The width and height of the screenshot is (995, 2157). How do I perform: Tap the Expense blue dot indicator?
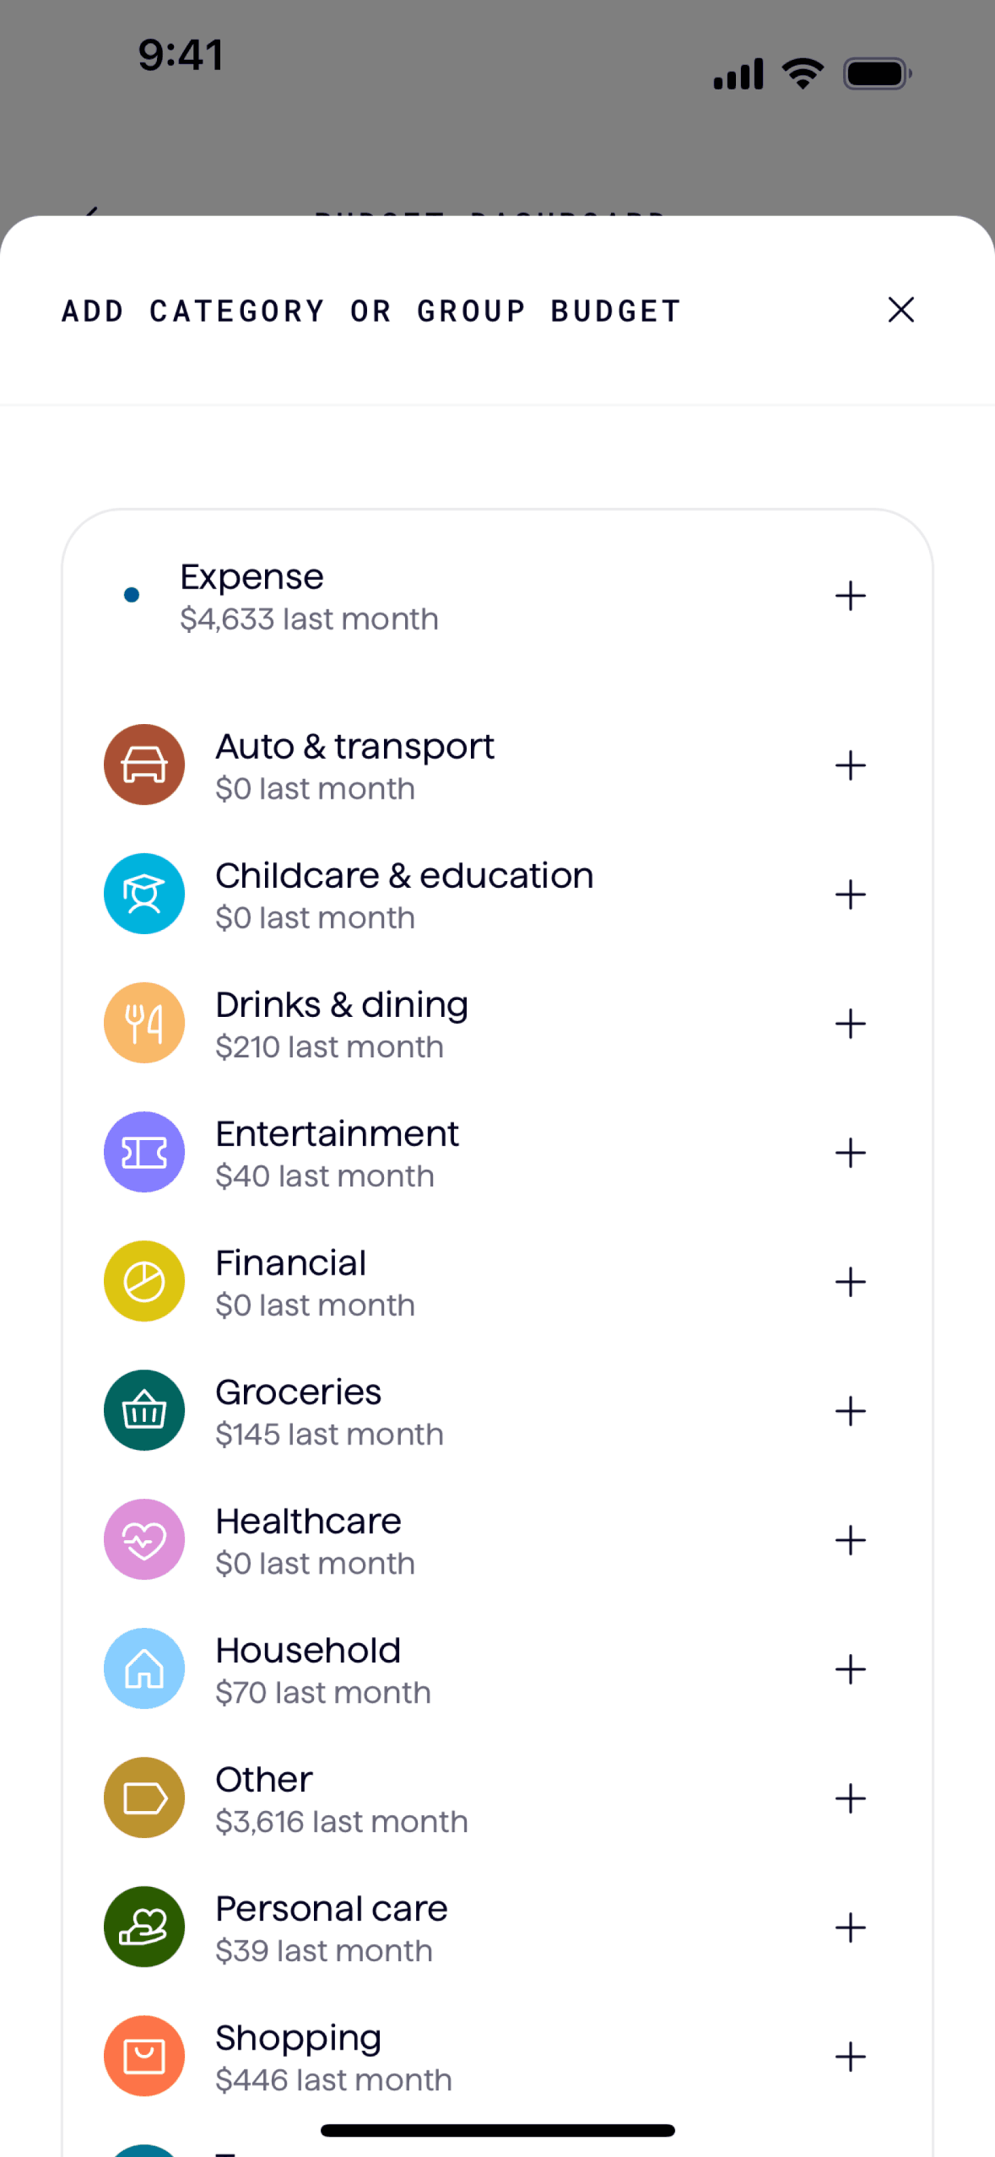pyautogui.click(x=132, y=595)
